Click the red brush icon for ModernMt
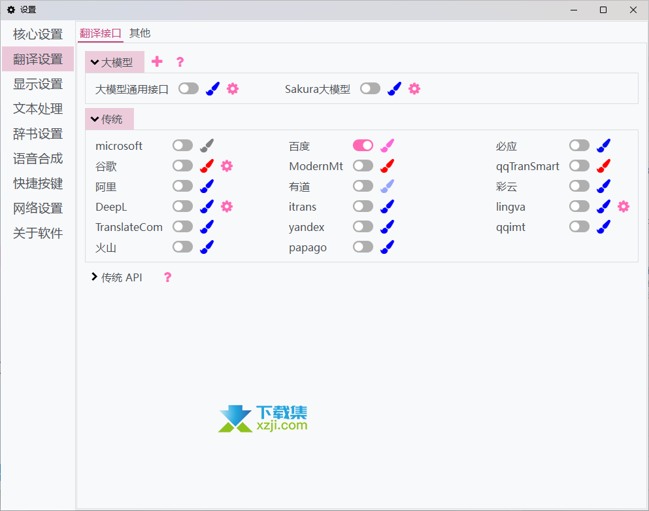649x511 pixels. (x=388, y=166)
